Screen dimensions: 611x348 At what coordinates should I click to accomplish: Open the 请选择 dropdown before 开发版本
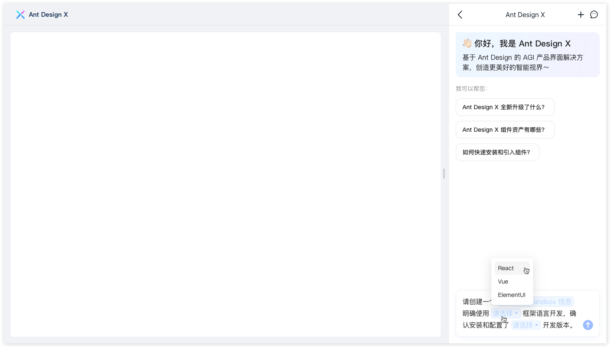pyautogui.click(x=526, y=325)
